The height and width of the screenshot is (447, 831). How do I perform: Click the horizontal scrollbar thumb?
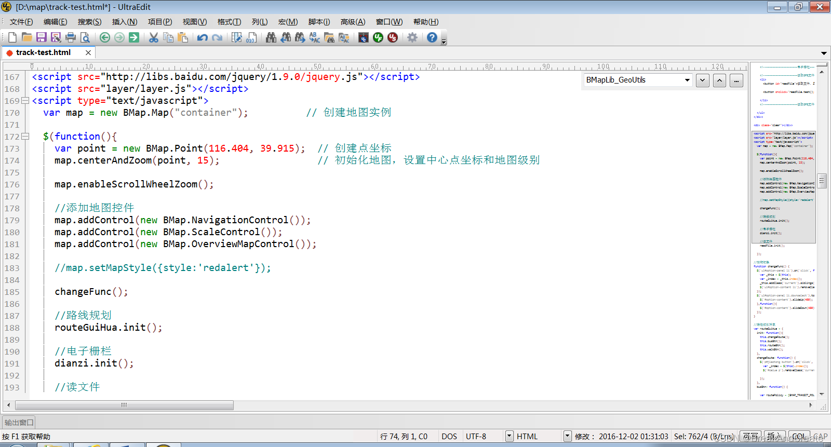pos(124,405)
